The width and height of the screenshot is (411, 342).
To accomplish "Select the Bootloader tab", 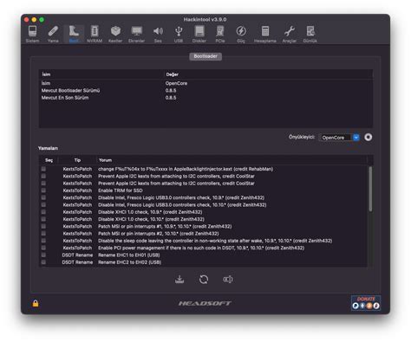I will click(x=205, y=56).
